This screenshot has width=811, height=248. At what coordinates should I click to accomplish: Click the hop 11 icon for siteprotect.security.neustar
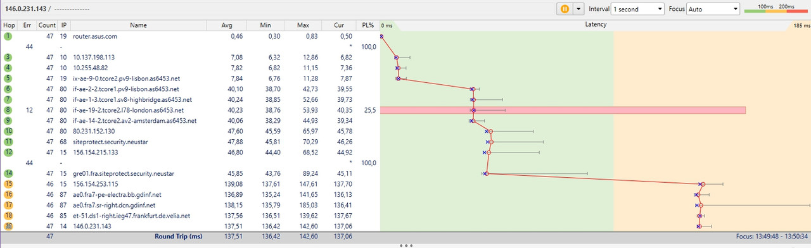coord(8,142)
